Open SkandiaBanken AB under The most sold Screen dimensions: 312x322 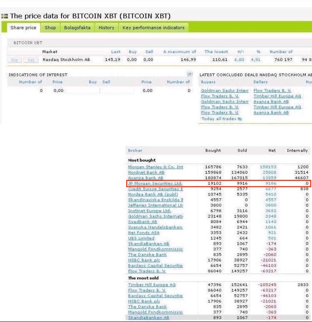pos(148,317)
